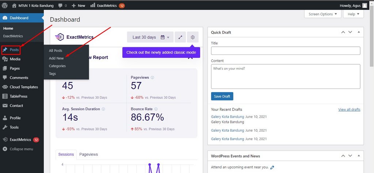The image size is (374, 173).
Task: Select All Posts from Posts flyout
Action: coord(56,51)
